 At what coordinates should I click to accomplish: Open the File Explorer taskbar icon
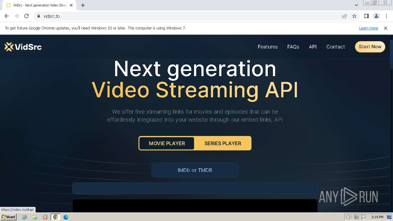coord(35,217)
